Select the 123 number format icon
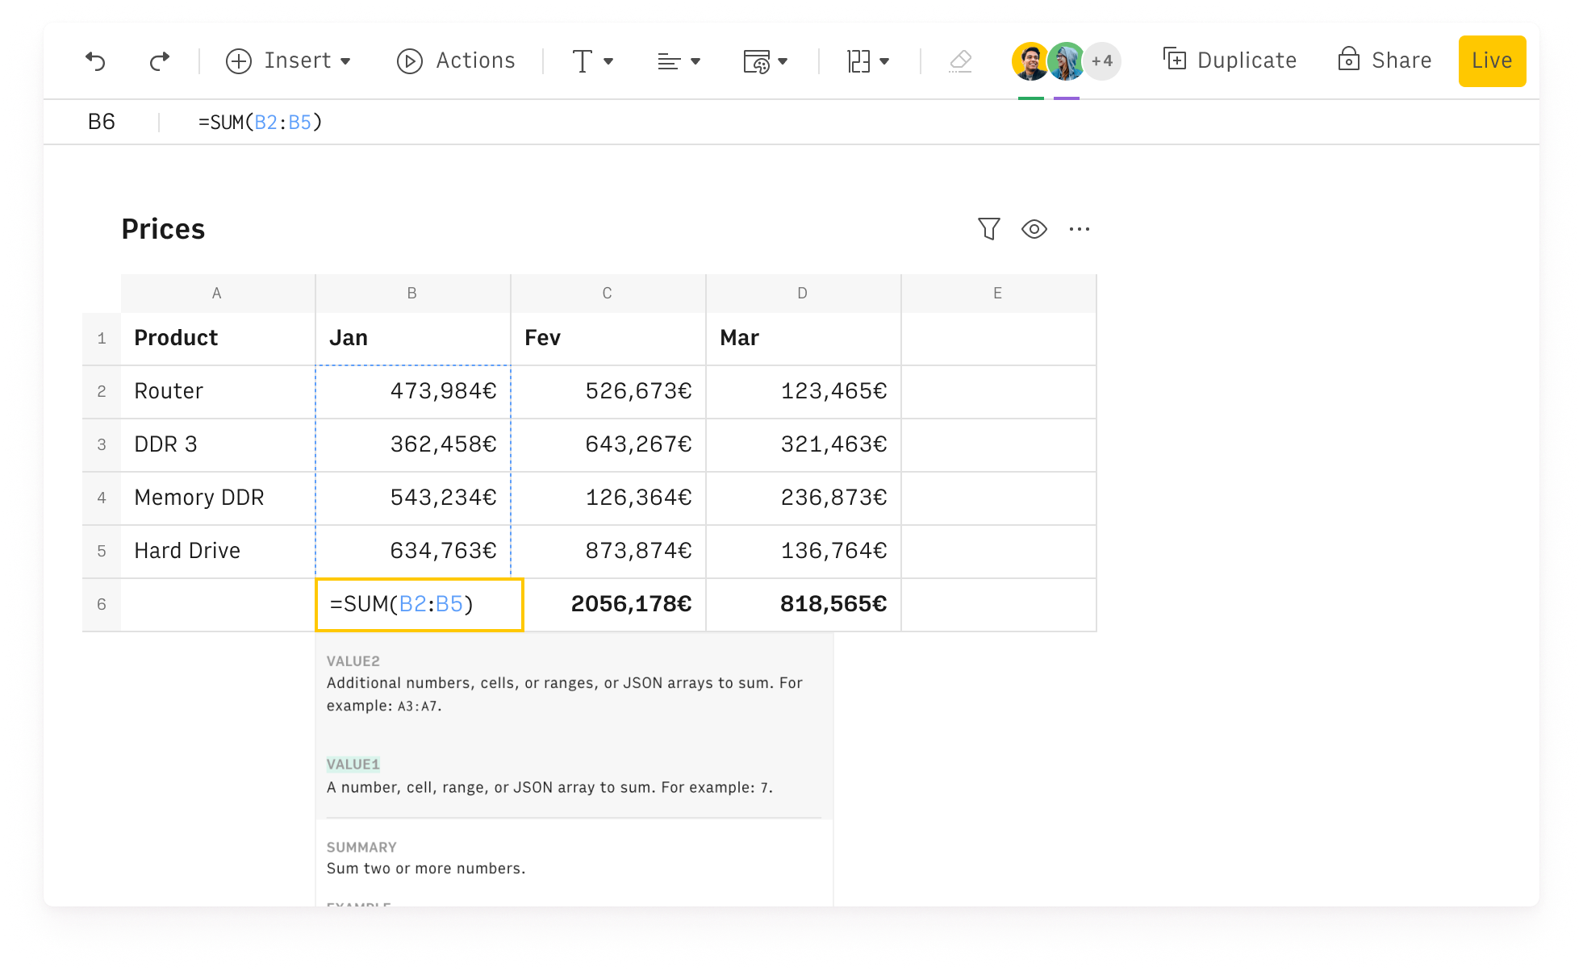The height and width of the screenshot is (971, 1583). coord(858,60)
